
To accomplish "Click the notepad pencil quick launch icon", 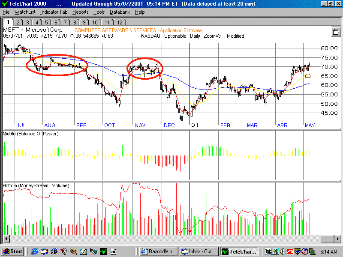I will coord(83,251).
